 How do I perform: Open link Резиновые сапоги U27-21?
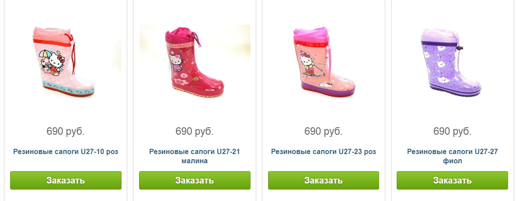194,152
